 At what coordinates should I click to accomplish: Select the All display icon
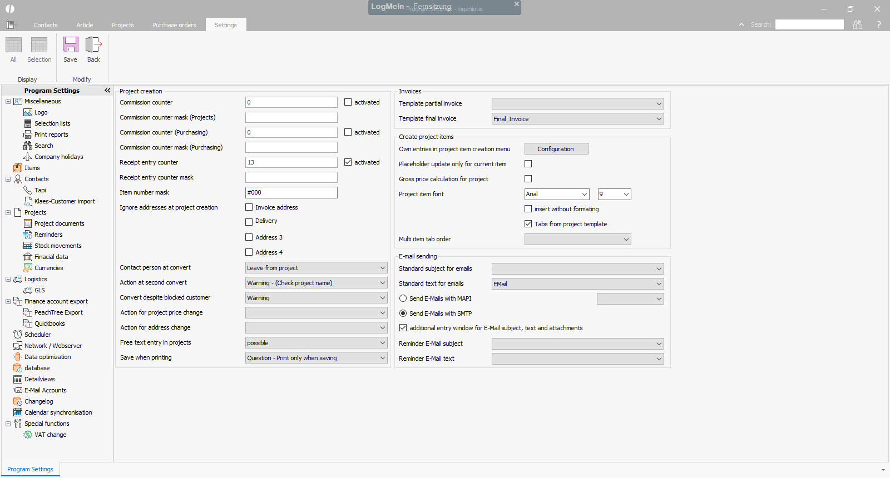tap(13, 45)
